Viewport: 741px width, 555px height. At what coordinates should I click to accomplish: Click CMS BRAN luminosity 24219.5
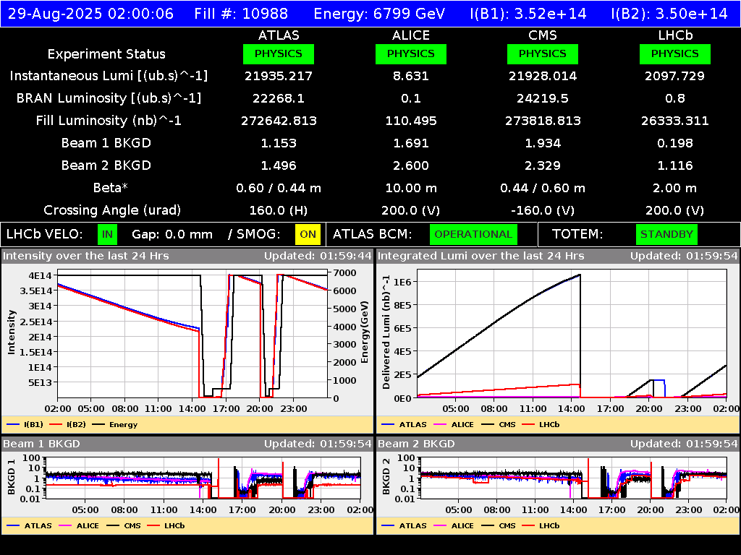pyautogui.click(x=543, y=98)
